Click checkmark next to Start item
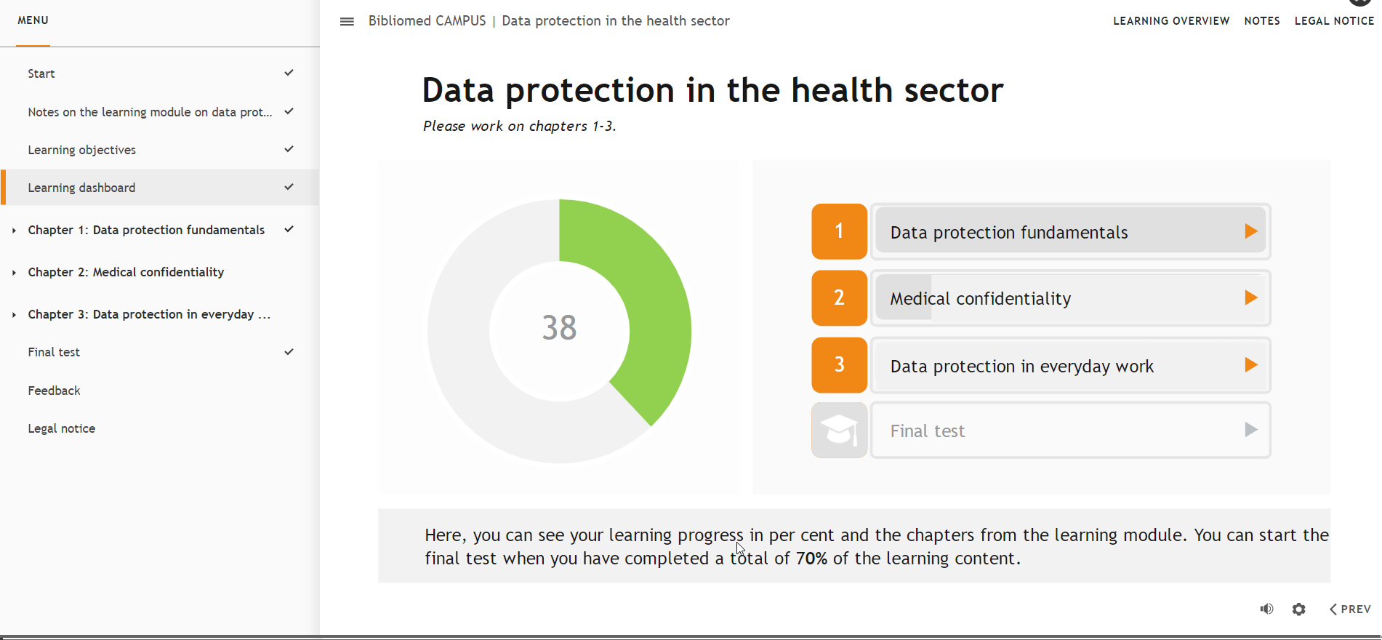This screenshot has height=640, width=1382. point(289,73)
